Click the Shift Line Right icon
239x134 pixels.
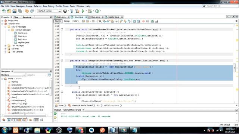(x=139, y=21)
